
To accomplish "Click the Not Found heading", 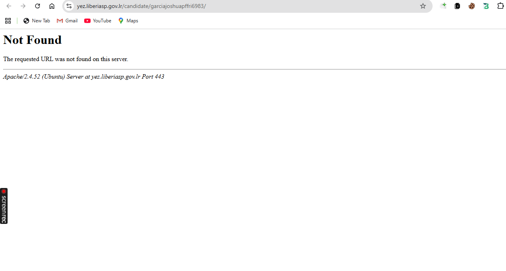I will (32, 40).
